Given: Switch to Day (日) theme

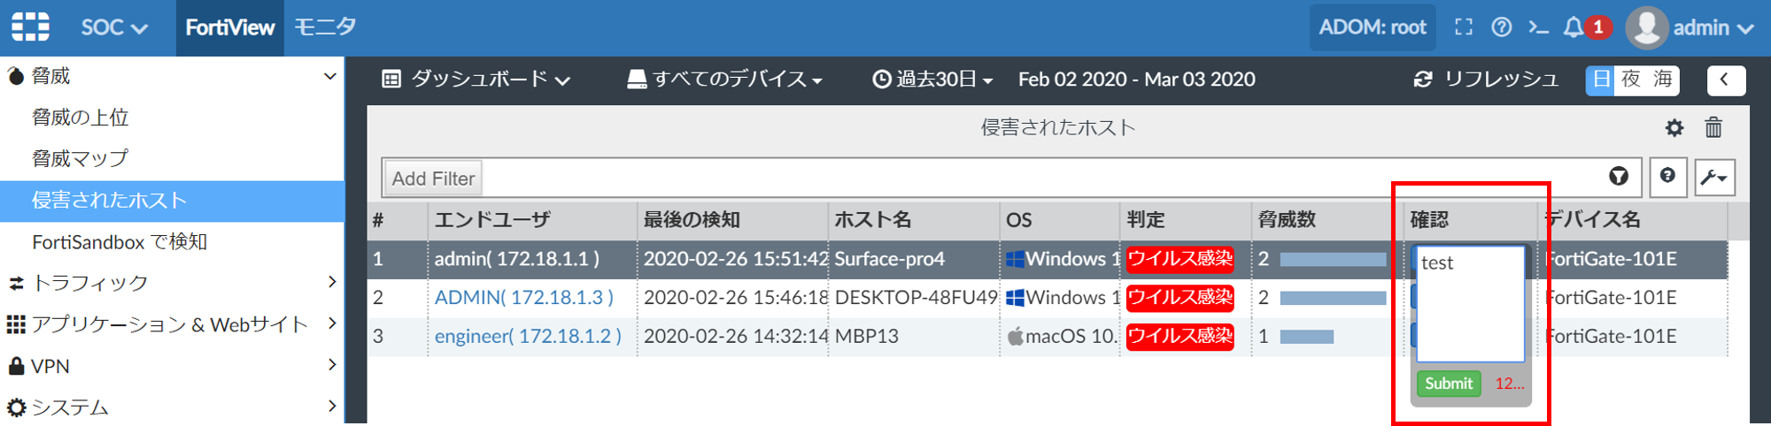Looking at the screenshot, I should (x=1601, y=80).
